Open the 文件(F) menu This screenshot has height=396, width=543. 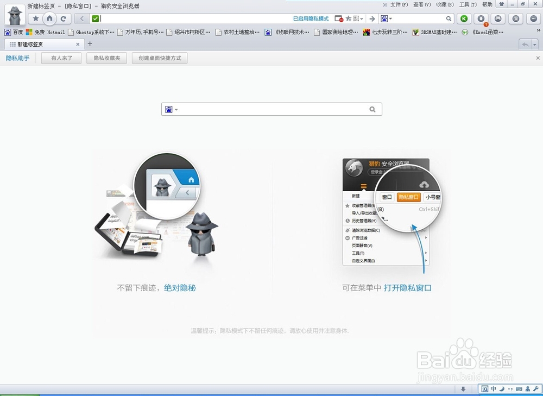(x=399, y=4)
